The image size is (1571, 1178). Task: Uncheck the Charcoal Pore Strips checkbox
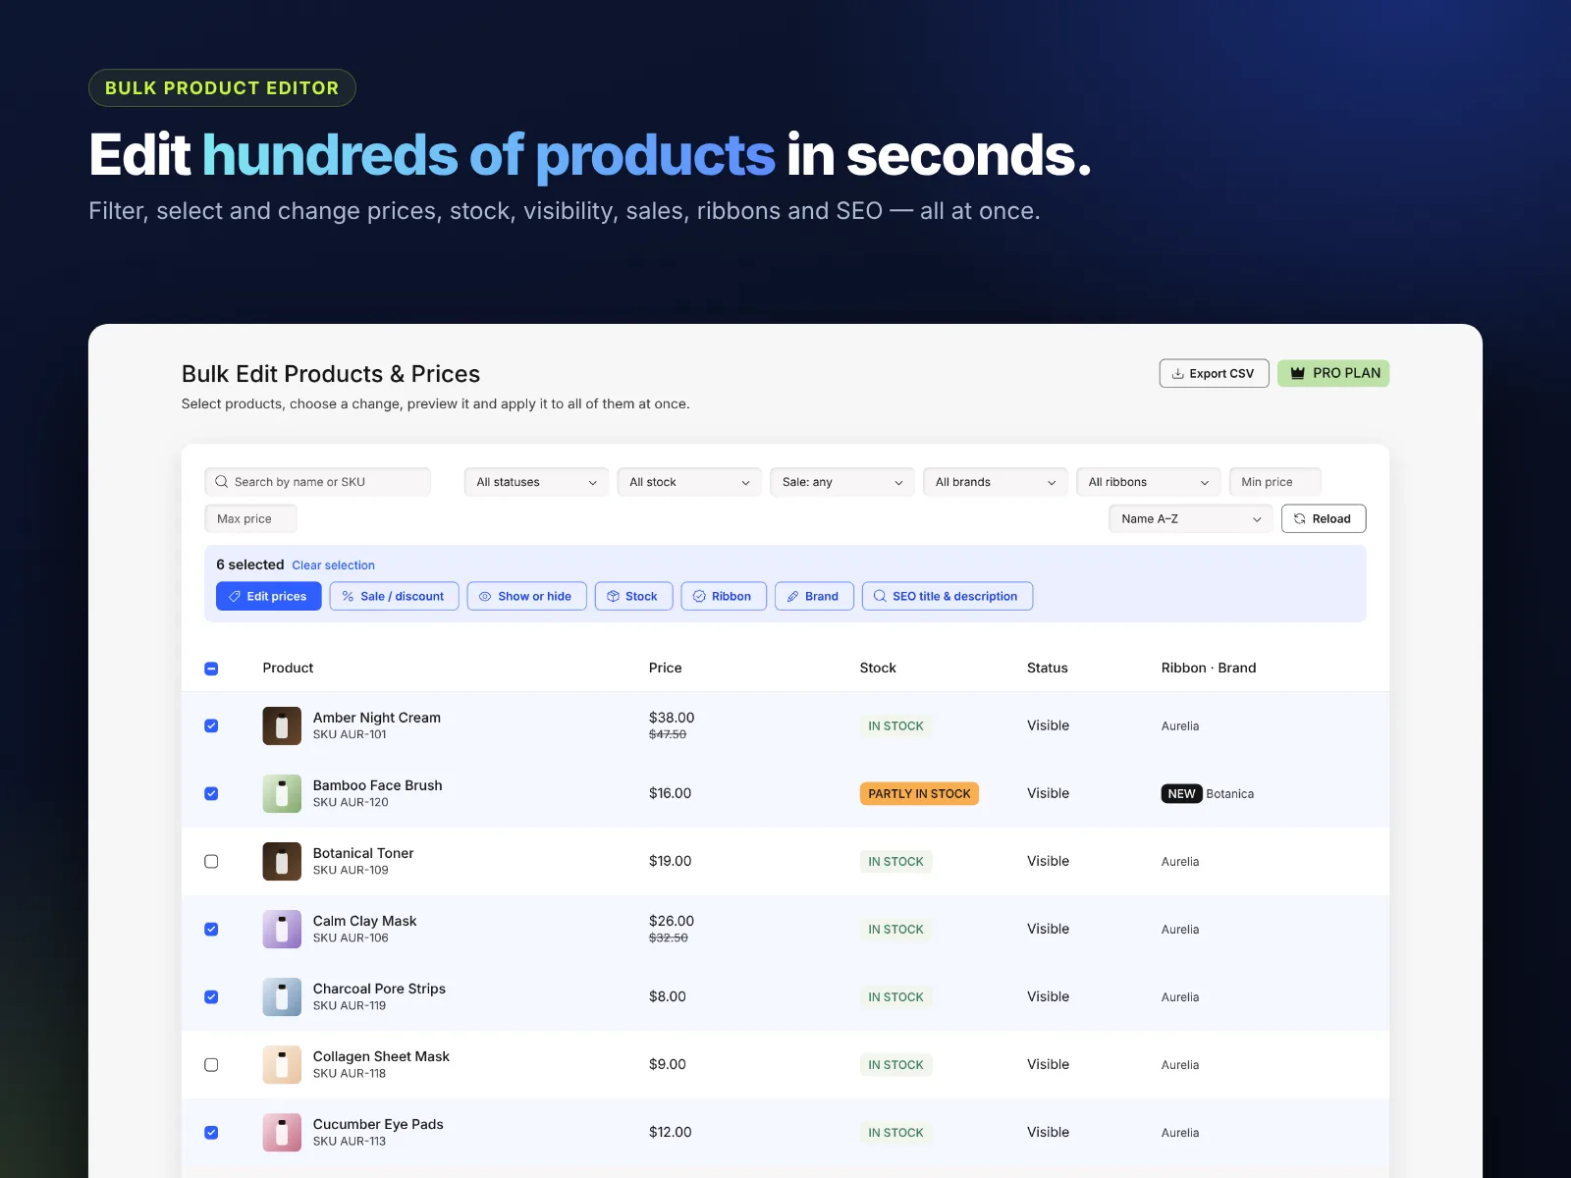(x=211, y=996)
